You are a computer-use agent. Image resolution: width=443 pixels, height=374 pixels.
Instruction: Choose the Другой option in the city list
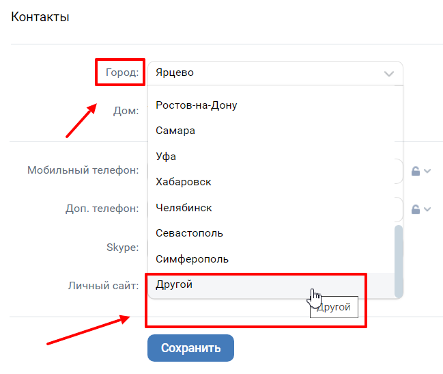point(174,284)
